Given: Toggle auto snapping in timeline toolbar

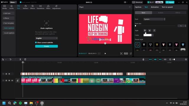Looking at the screenshot, I should click(155, 59).
